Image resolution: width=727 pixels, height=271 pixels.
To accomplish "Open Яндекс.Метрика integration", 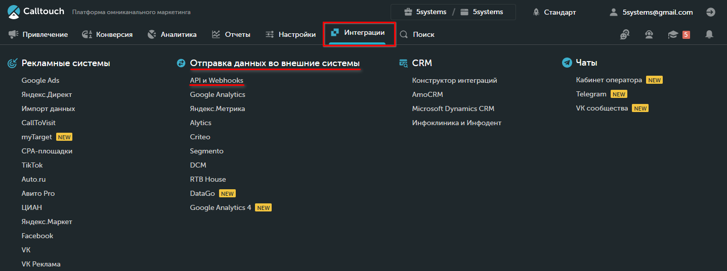I will click(x=218, y=109).
